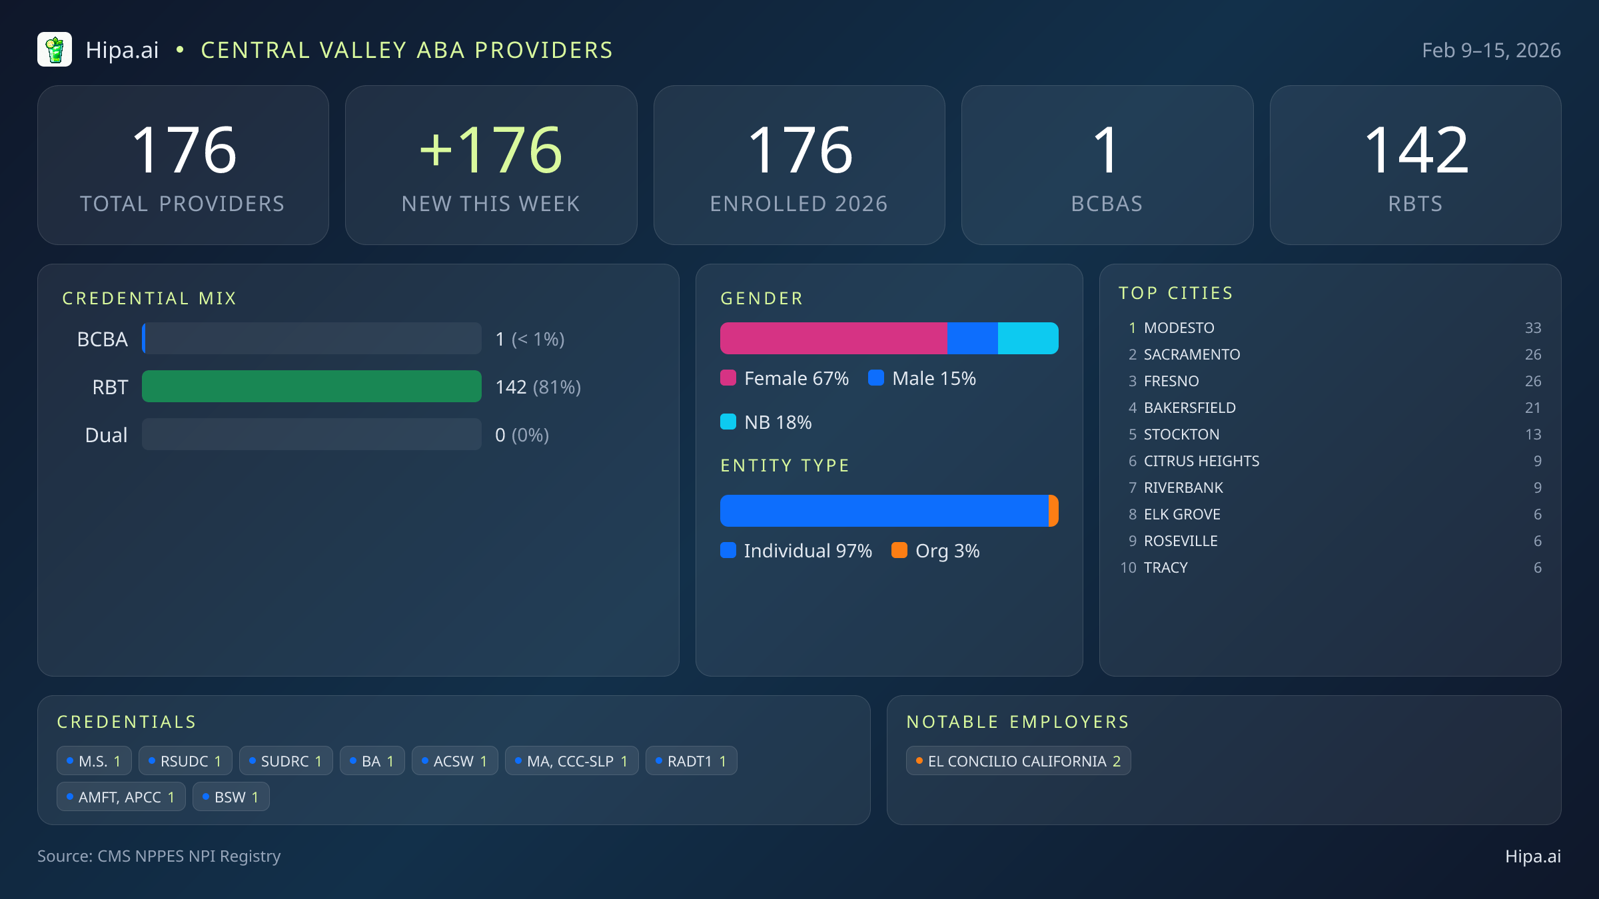Click the BSW credential tag
1599x899 pixels.
click(x=231, y=797)
